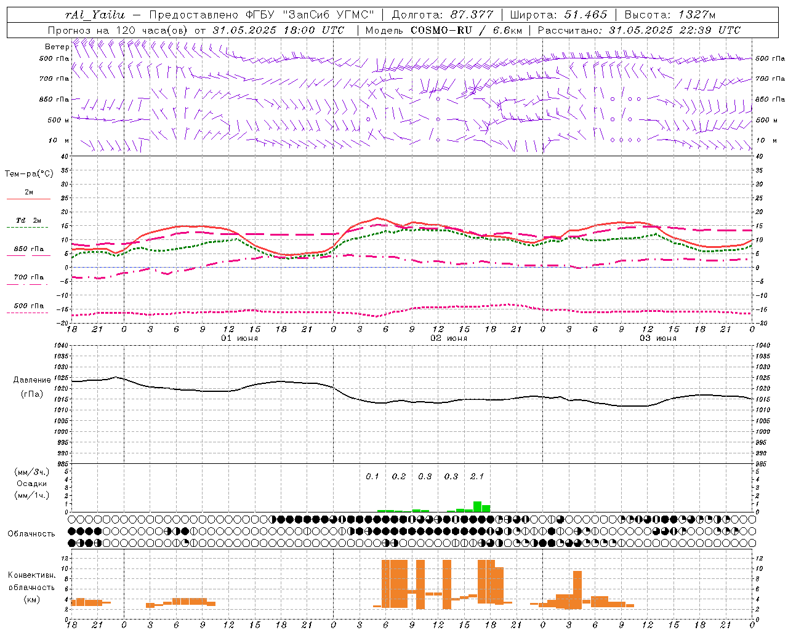Click the Давление pressure chart label
The image size is (788, 630).
pyautogui.click(x=32, y=380)
